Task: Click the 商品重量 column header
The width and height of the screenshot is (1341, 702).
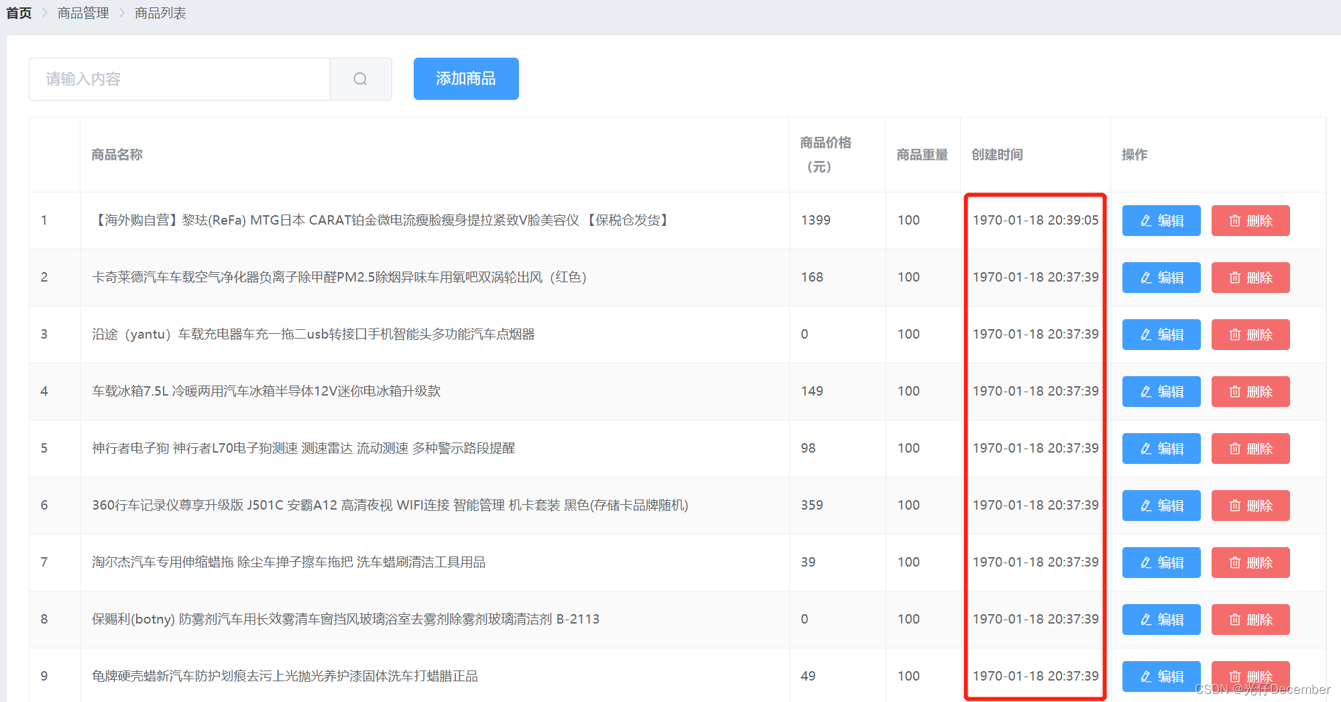Action: [x=923, y=155]
